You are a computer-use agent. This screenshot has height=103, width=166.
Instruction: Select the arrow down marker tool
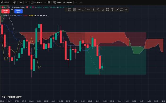click(x=98, y=10)
